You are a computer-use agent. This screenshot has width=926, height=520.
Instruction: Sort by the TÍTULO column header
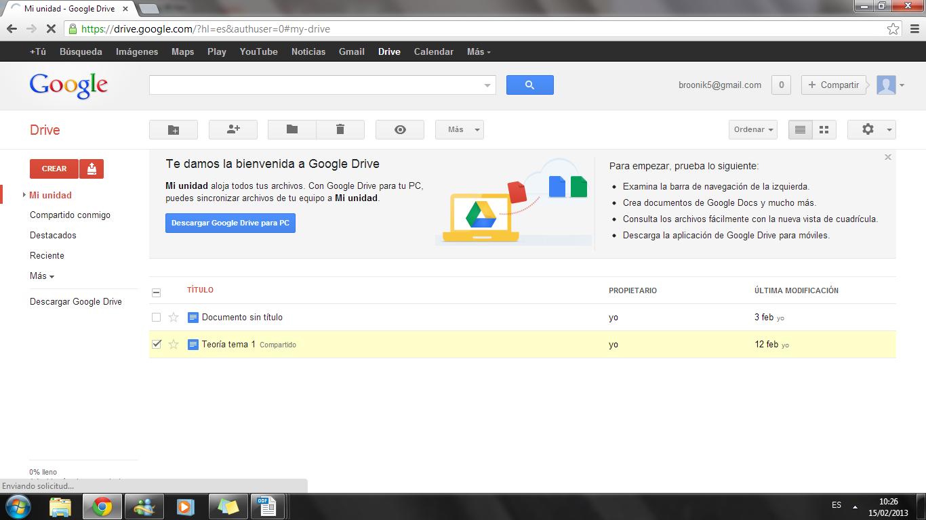(200, 290)
